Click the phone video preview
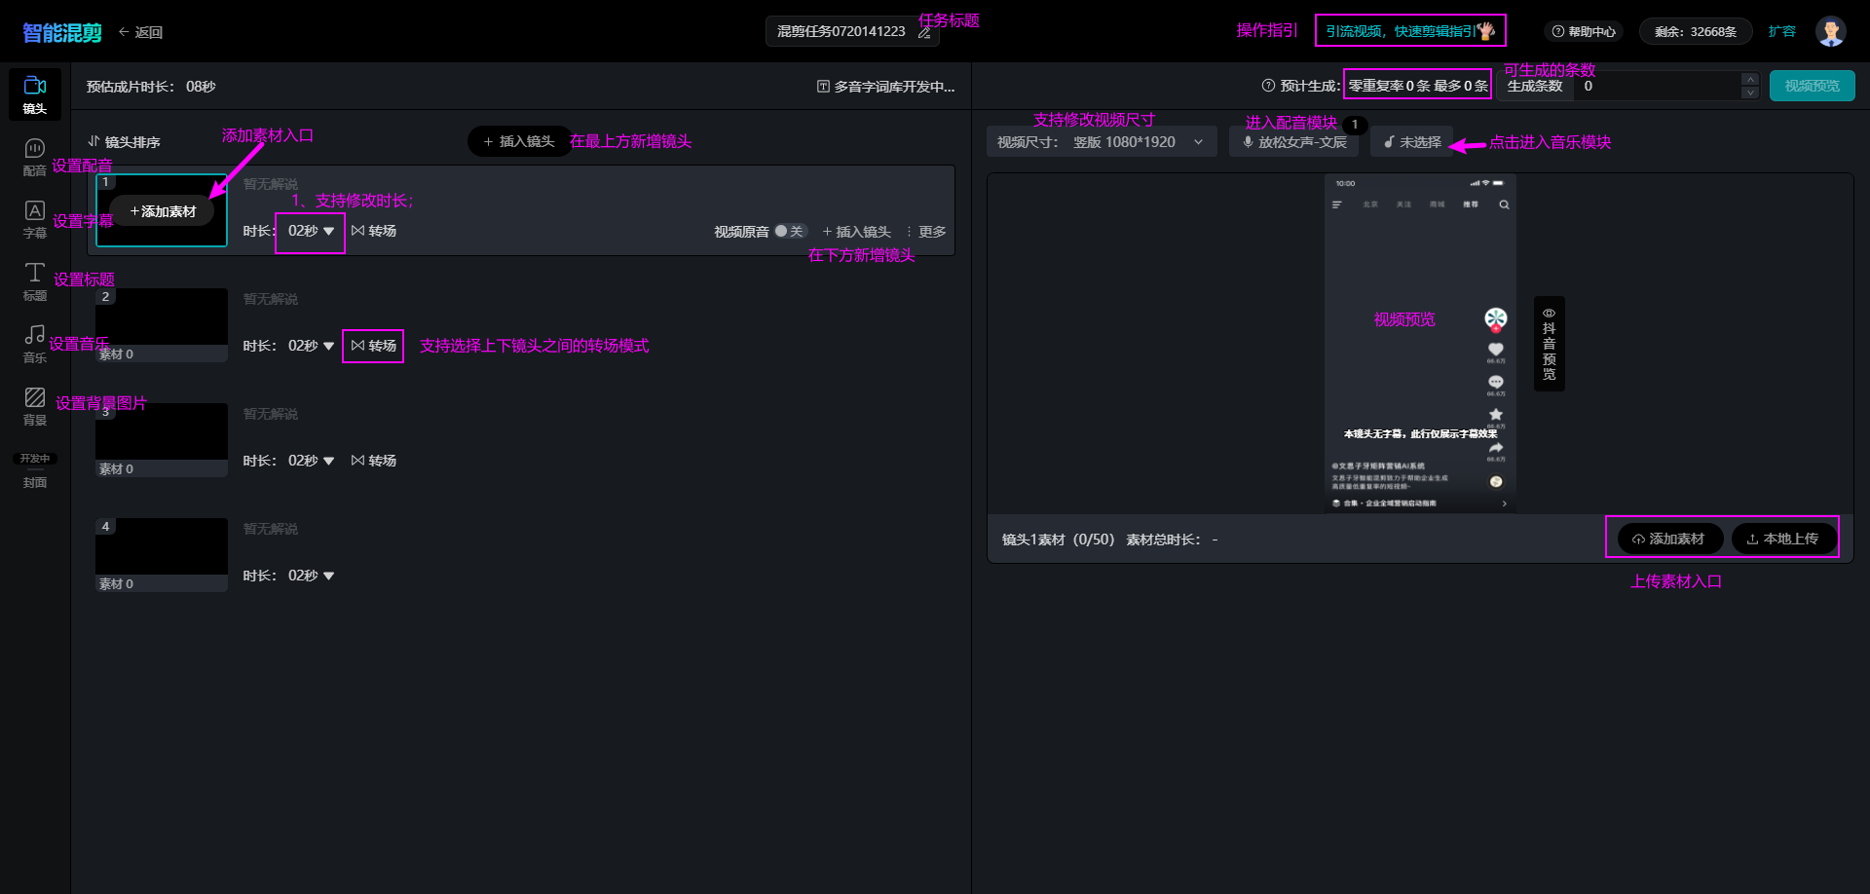Screen dimensions: 1870x894 [x=1420, y=344]
